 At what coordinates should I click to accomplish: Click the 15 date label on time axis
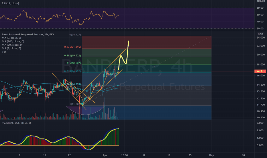[44, 155]
